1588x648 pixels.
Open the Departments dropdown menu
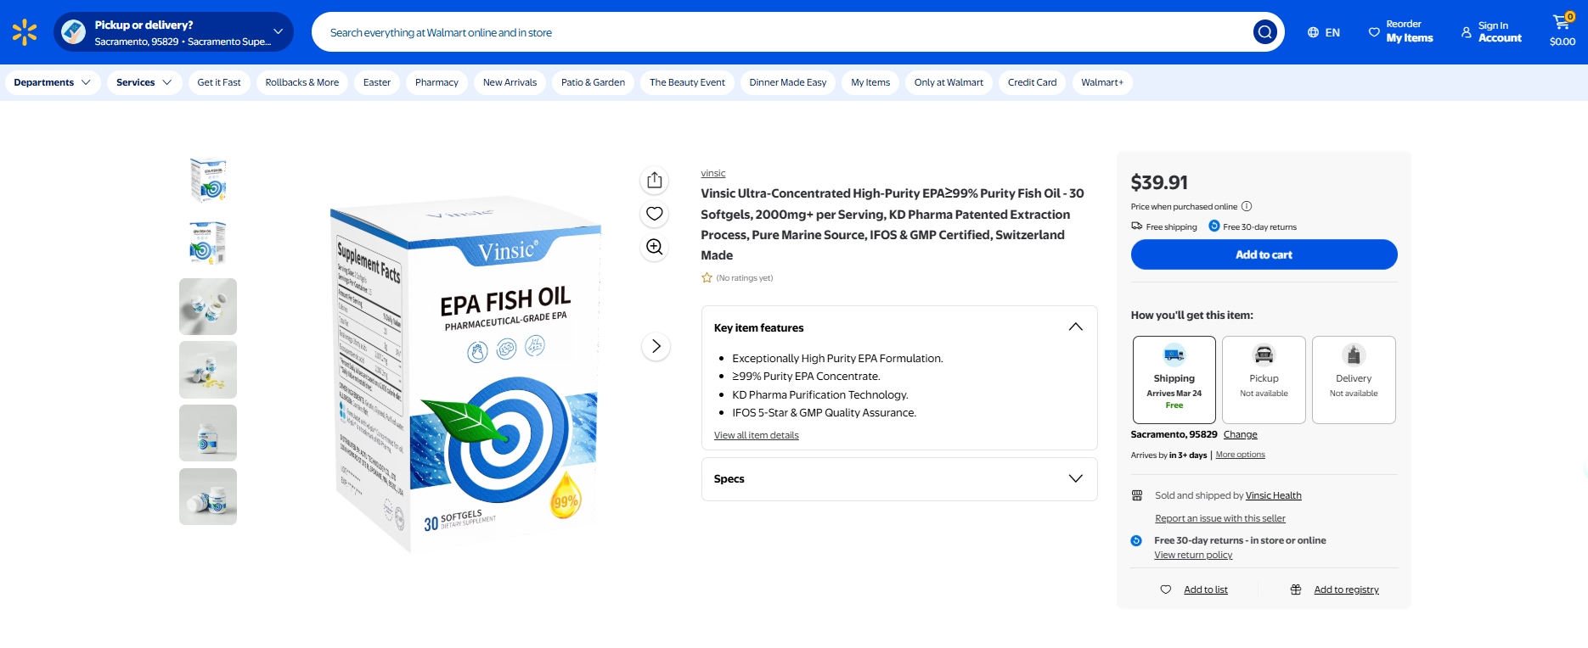tap(52, 82)
